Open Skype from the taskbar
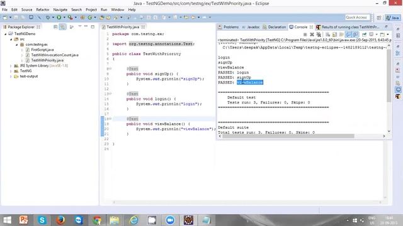This screenshot has width=403, height=226. coord(42,220)
